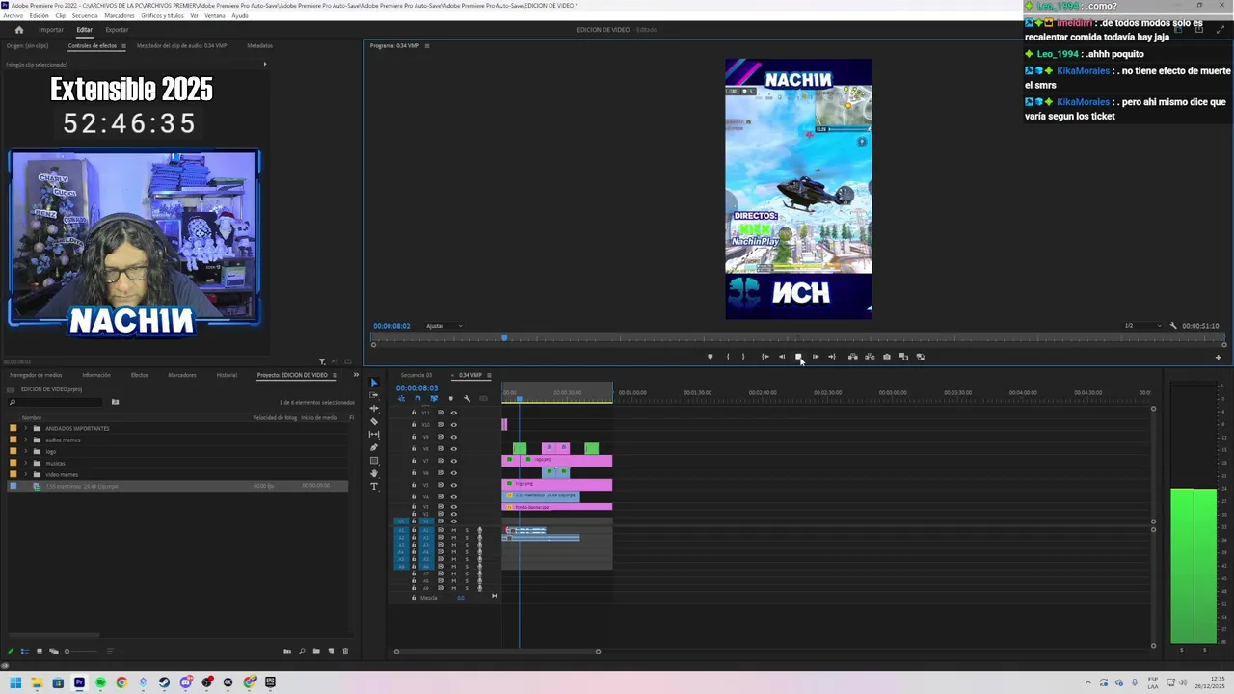
Task: Switch Project panel to icon view
Action: [x=40, y=651]
